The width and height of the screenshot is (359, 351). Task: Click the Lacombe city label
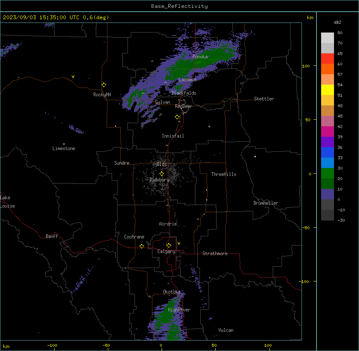187,80
